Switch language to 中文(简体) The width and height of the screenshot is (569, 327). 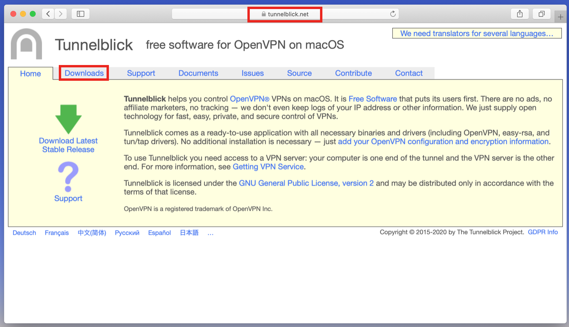tap(92, 233)
